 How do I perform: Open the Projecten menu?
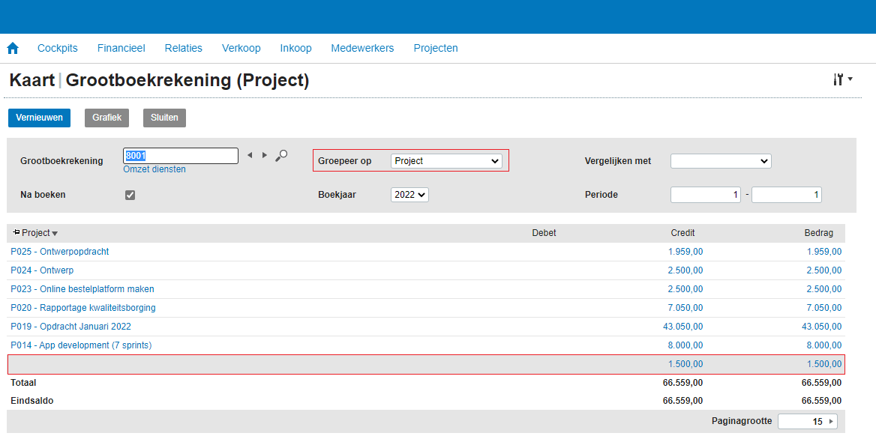pyautogui.click(x=436, y=48)
